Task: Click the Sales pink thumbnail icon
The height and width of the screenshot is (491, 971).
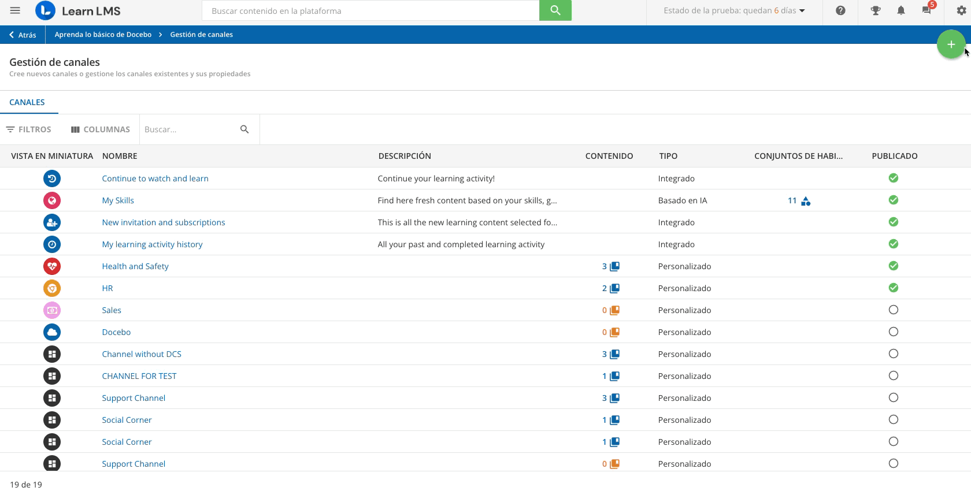Action: 52,310
